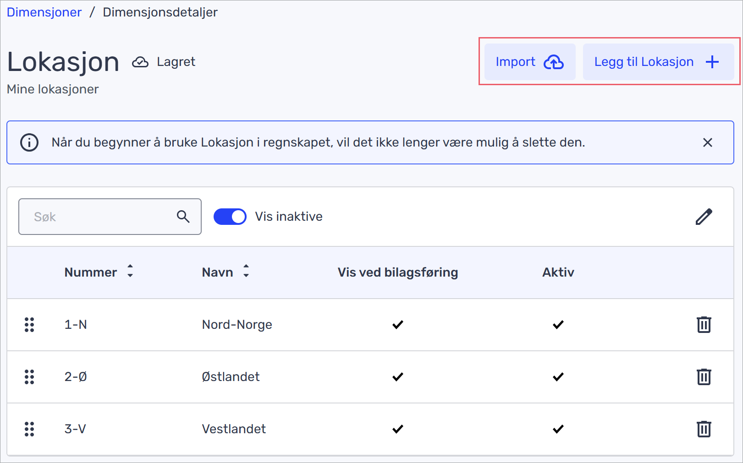Remove Vestlandet using its trash icon

pyautogui.click(x=704, y=429)
